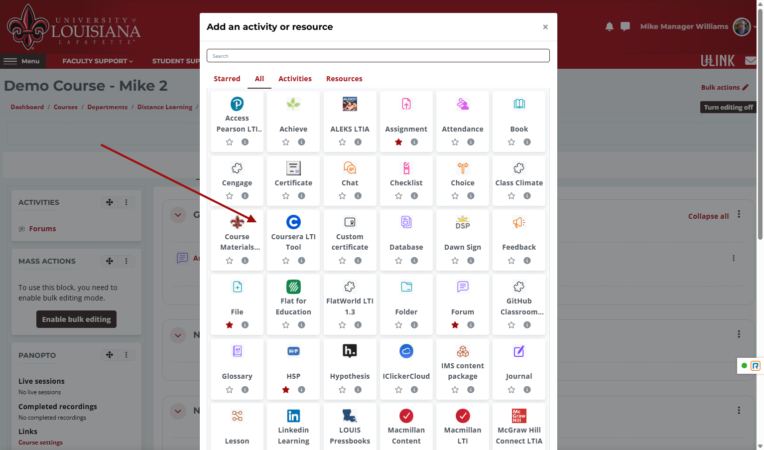Star the Glossary activity
The image size is (764, 450).
click(230, 390)
